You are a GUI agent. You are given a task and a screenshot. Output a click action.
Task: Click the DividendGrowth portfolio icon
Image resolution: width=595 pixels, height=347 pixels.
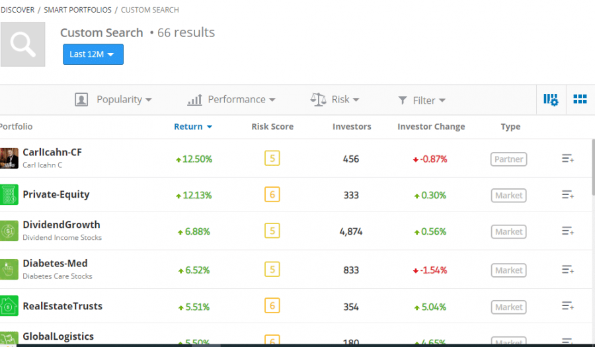pyautogui.click(x=9, y=231)
